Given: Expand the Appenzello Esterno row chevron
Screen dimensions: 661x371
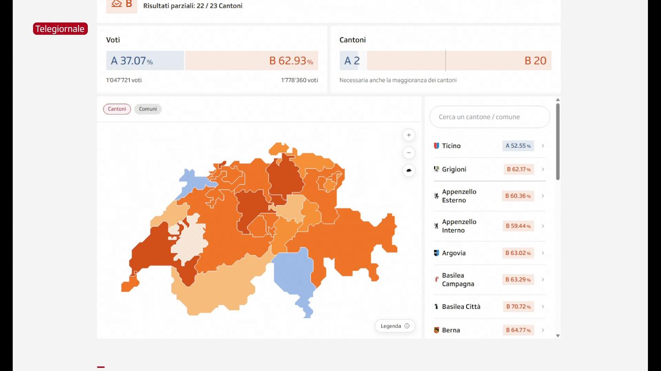Looking at the screenshot, I should (543, 196).
